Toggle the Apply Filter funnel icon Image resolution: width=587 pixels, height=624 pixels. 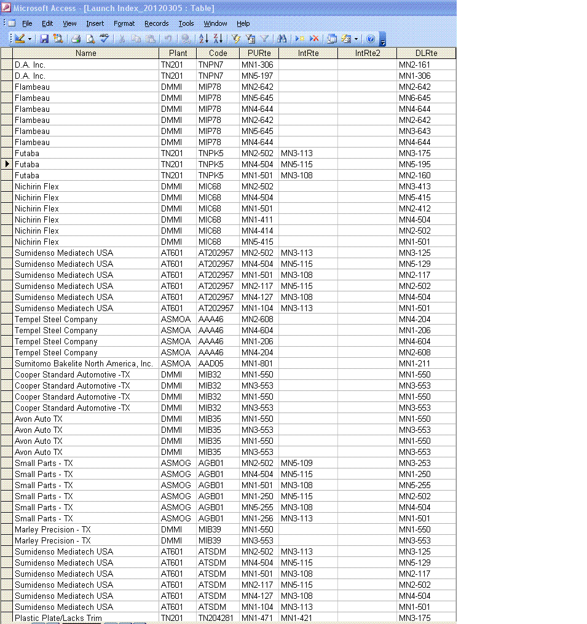coord(264,39)
